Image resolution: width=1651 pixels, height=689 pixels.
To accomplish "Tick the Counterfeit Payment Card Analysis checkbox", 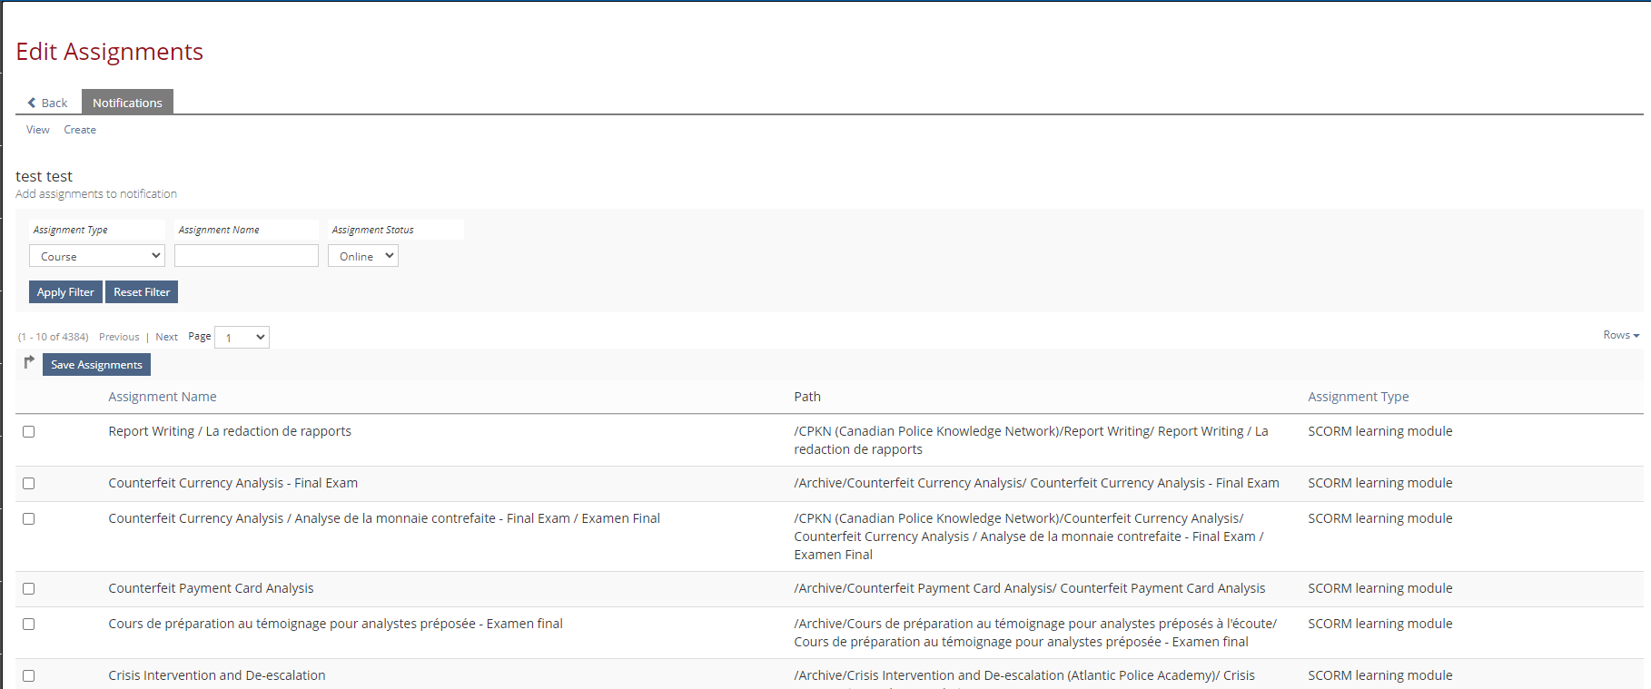I will click(x=29, y=589).
